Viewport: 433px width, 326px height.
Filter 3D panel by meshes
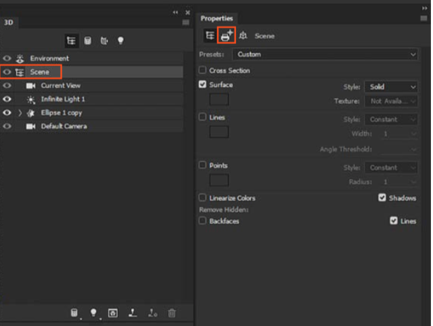[x=87, y=41]
